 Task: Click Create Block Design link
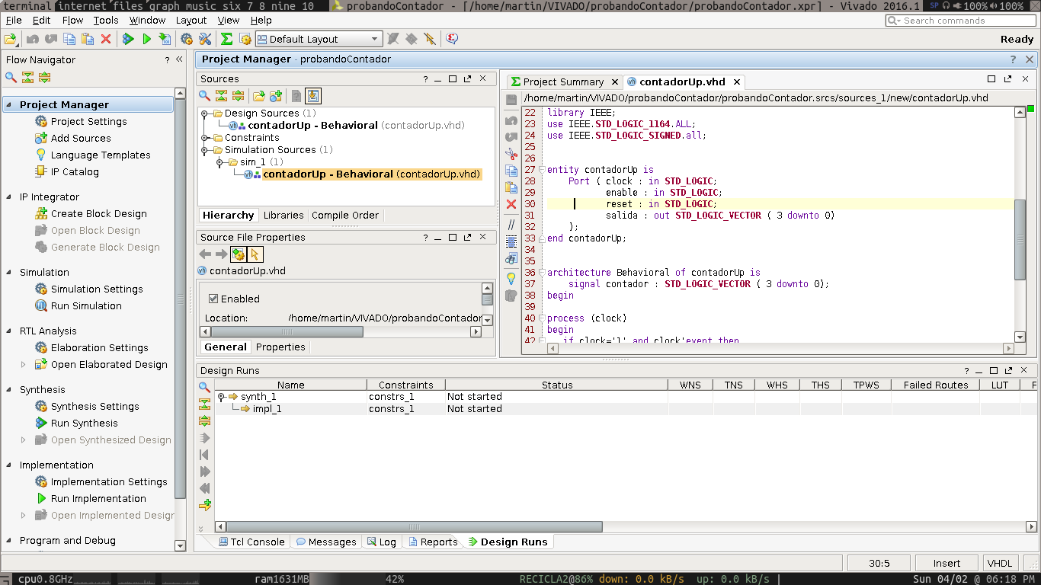click(x=98, y=214)
